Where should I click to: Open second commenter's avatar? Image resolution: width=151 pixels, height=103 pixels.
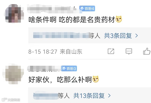click(x=13, y=73)
